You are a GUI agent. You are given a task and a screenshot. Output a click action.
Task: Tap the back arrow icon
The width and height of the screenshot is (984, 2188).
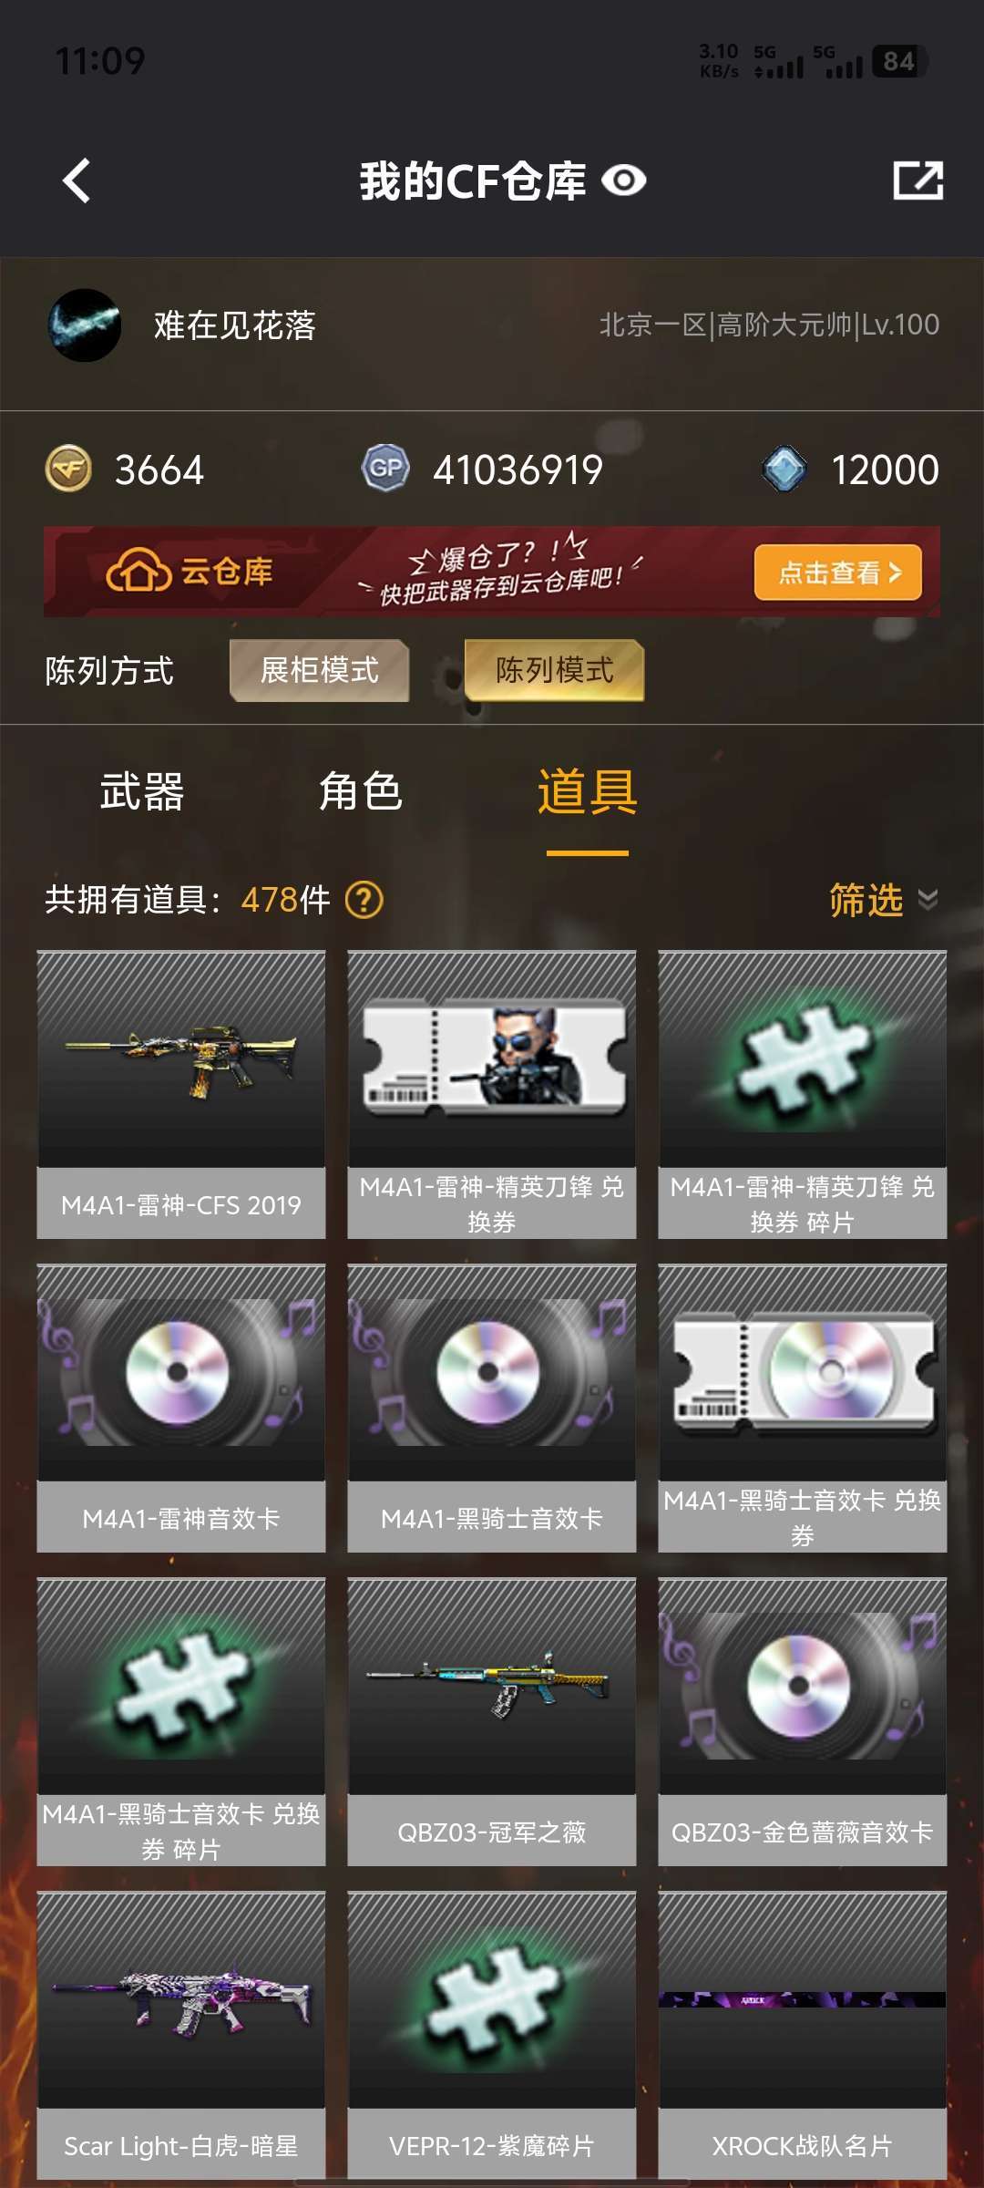coord(77,181)
